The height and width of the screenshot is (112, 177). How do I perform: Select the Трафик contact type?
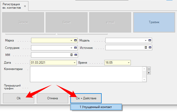[x=154, y=22]
